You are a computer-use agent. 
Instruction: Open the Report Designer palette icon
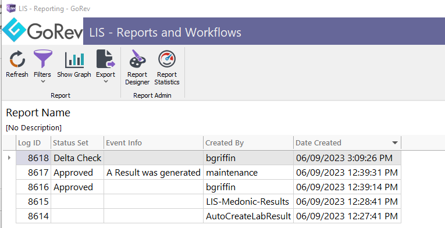(137, 59)
